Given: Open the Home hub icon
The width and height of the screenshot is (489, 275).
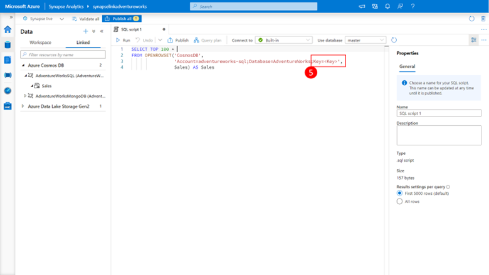Looking at the screenshot, I should tap(8, 29).
